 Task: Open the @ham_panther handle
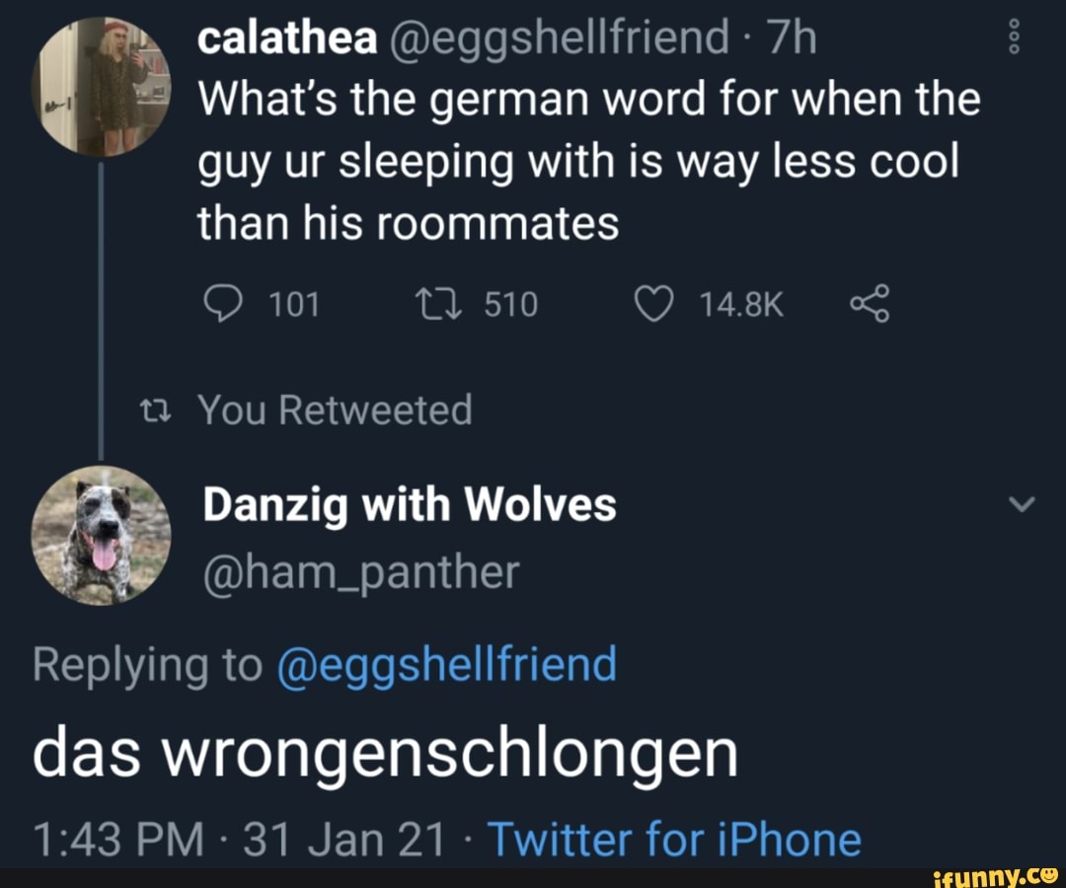361,572
